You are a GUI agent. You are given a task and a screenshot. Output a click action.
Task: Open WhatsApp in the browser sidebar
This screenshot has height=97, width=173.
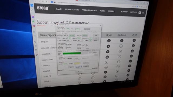pos(33,22)
